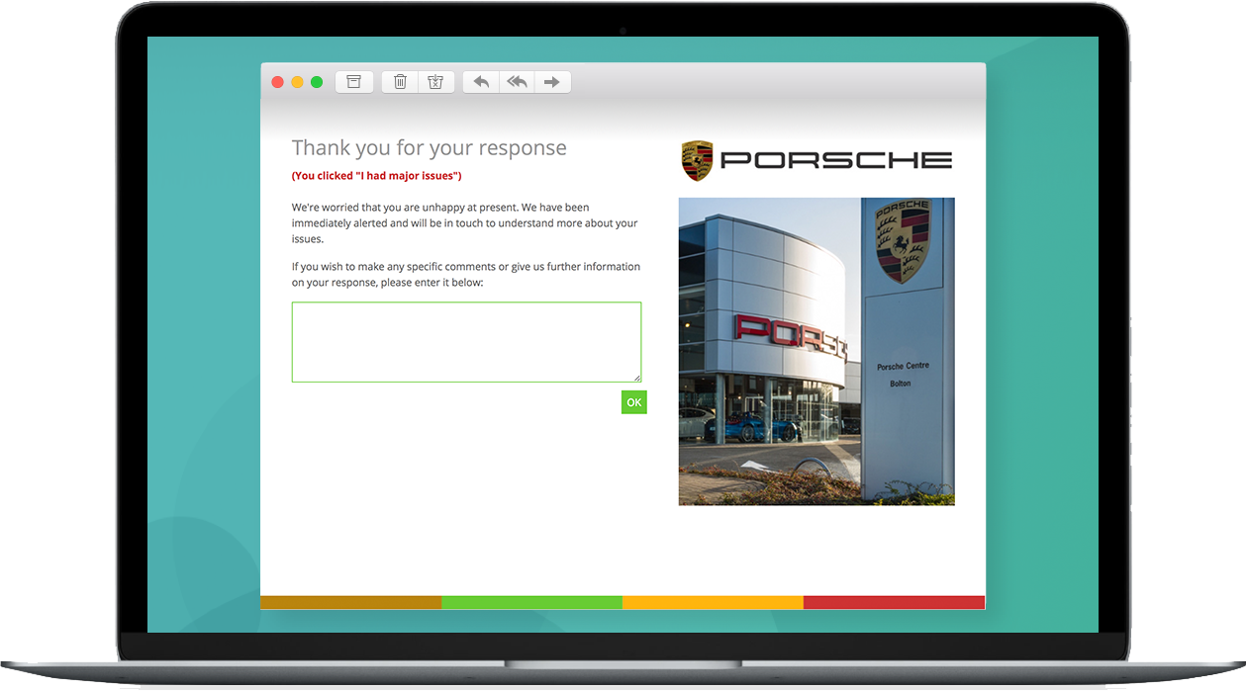Open the Porsche Centre Bolton dealership photo
Viewport: 1247px width, 691px height.
point(815,351)
